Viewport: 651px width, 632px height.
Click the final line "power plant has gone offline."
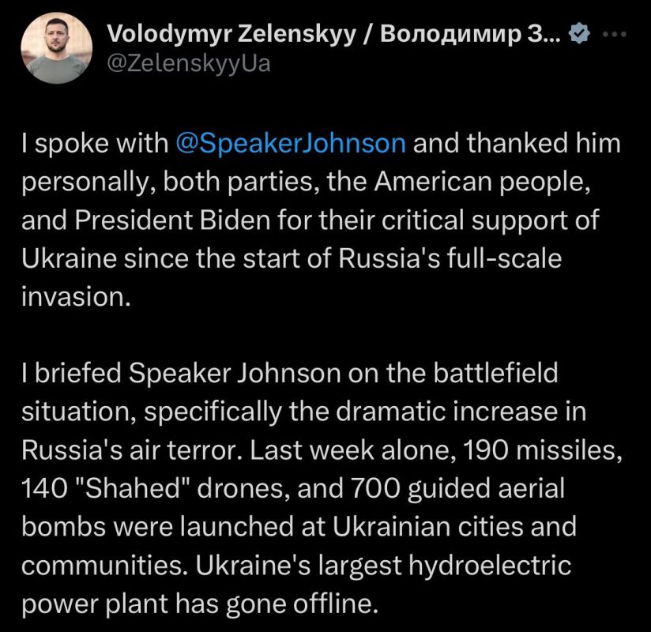[200, 604]
